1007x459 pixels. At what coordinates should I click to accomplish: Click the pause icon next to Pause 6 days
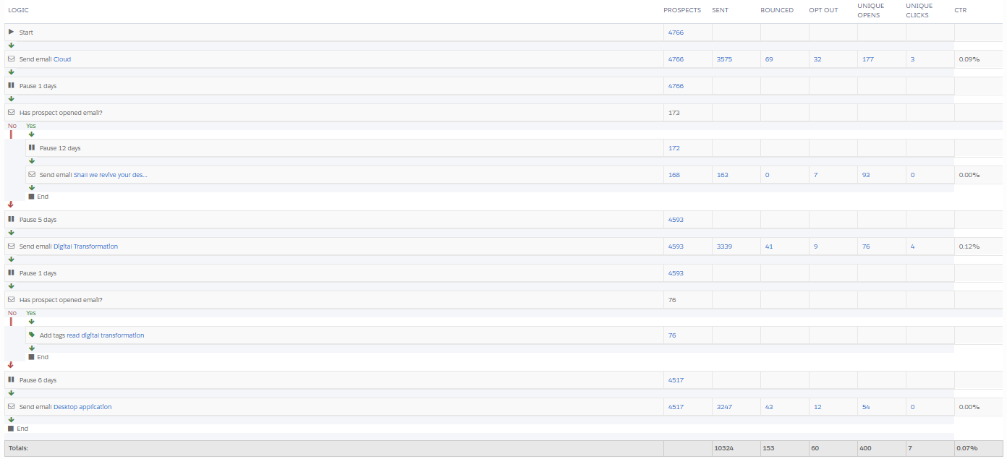click(11, 379)
